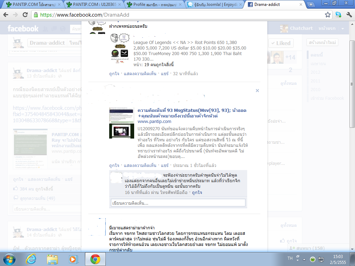
Task: Click the scrollbar down arrow
Action: [352, 249]
